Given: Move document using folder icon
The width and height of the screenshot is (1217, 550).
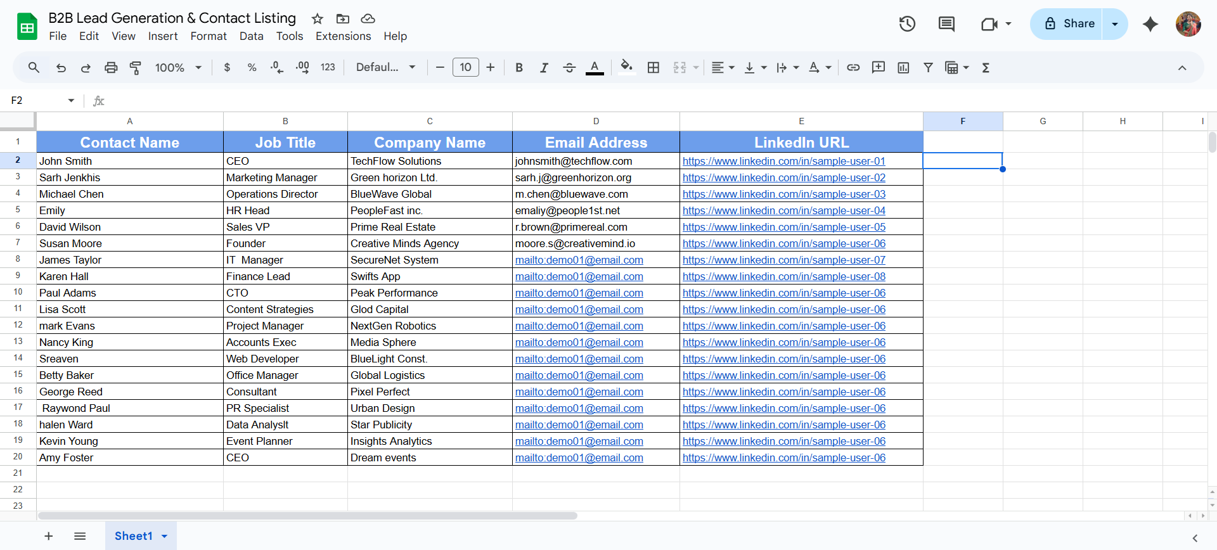Looking at the screenshot, I should click(x=343, y=18).
